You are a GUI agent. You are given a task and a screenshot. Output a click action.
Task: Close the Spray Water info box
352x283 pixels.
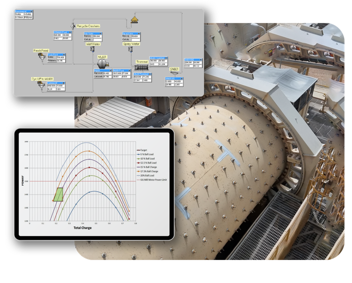[139, 34]
